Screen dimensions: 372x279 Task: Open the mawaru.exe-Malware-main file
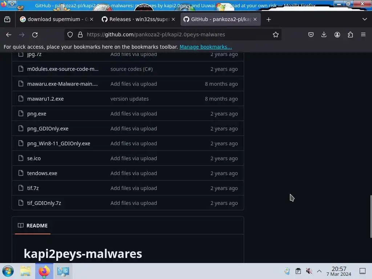(x=62, y=84)
